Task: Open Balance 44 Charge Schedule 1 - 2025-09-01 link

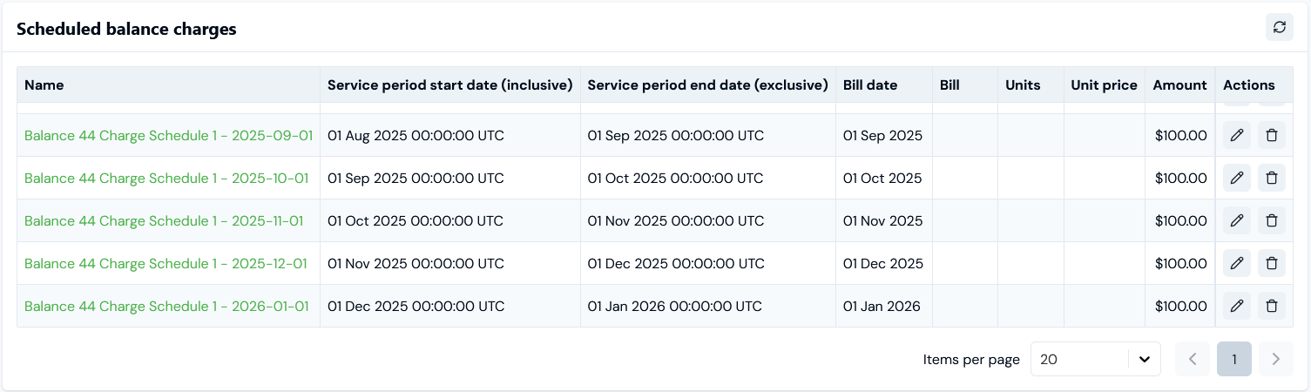Action: pos(168,135)
